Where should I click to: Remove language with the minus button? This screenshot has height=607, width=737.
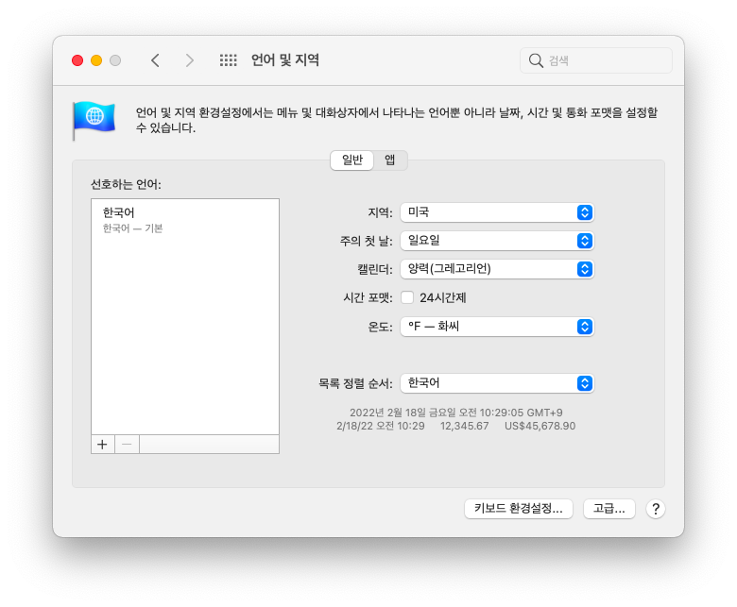[127, 444]
